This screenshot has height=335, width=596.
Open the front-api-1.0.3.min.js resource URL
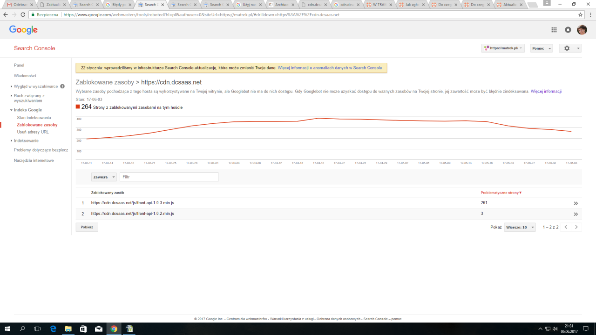click(133, 203)
